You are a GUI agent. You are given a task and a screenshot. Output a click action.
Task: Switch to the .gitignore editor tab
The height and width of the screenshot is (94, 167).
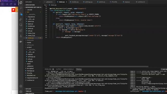pyautogui.click(x=49, y=2)
